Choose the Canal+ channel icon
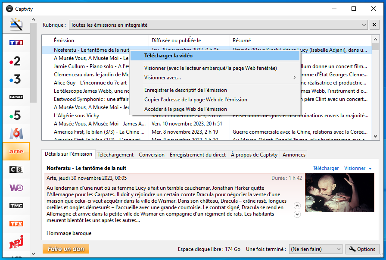386x260 pixels. click(16, 97)
